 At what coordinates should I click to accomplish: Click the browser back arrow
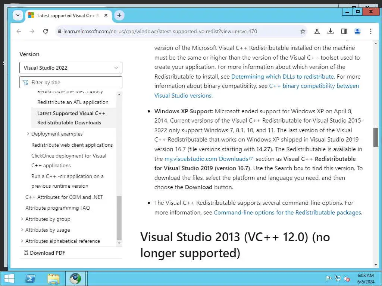[x=19, y=31]
